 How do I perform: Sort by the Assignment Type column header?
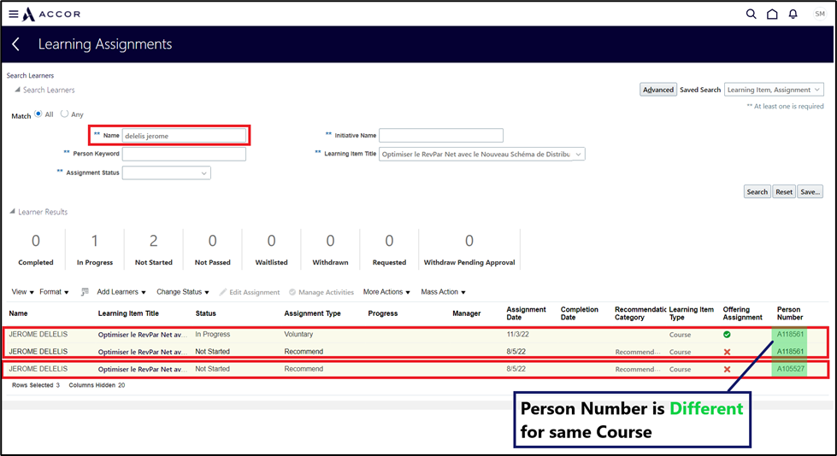[312, 313]
